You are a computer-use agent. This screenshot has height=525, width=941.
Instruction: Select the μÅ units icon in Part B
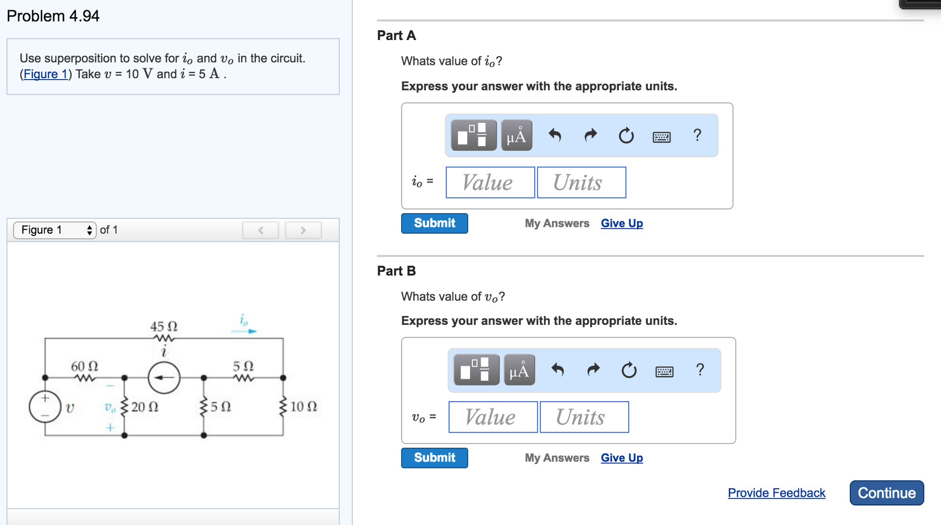(519, 370)
